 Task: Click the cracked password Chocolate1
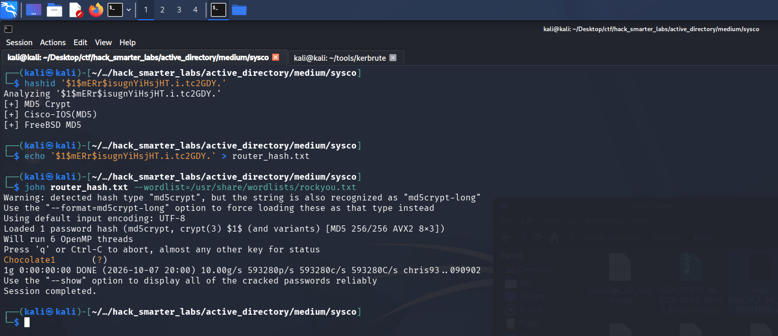[x=30, y=260]
